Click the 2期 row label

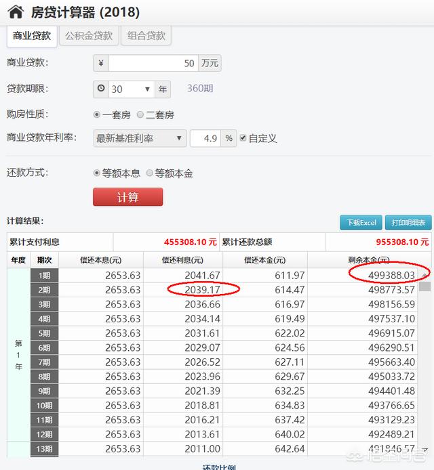coord(45,290)
